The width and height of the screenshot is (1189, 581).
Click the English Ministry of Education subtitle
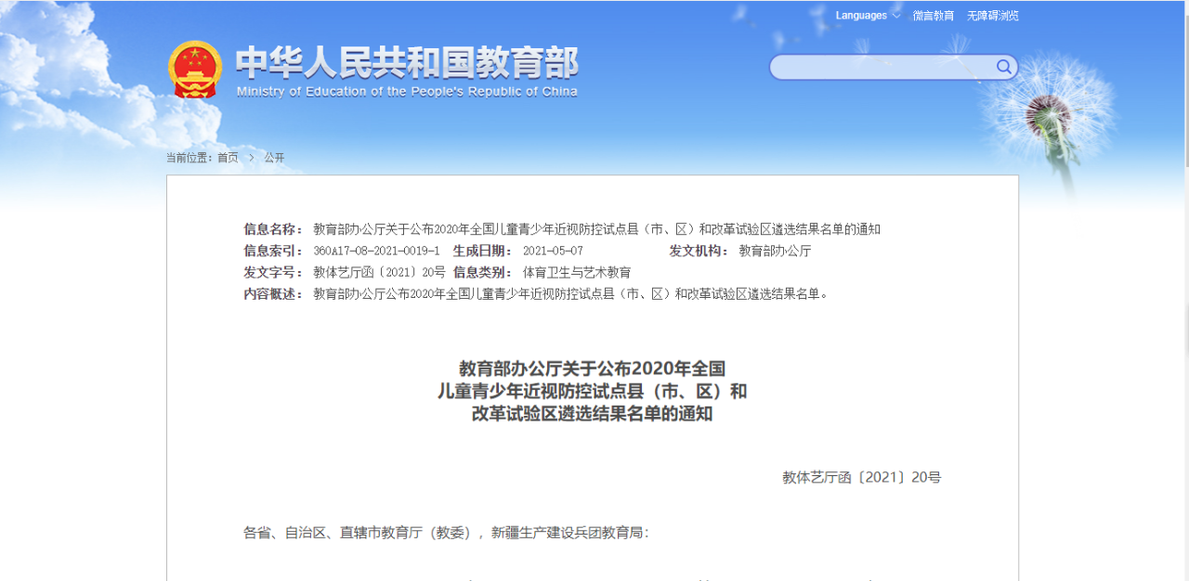point(407,92)
